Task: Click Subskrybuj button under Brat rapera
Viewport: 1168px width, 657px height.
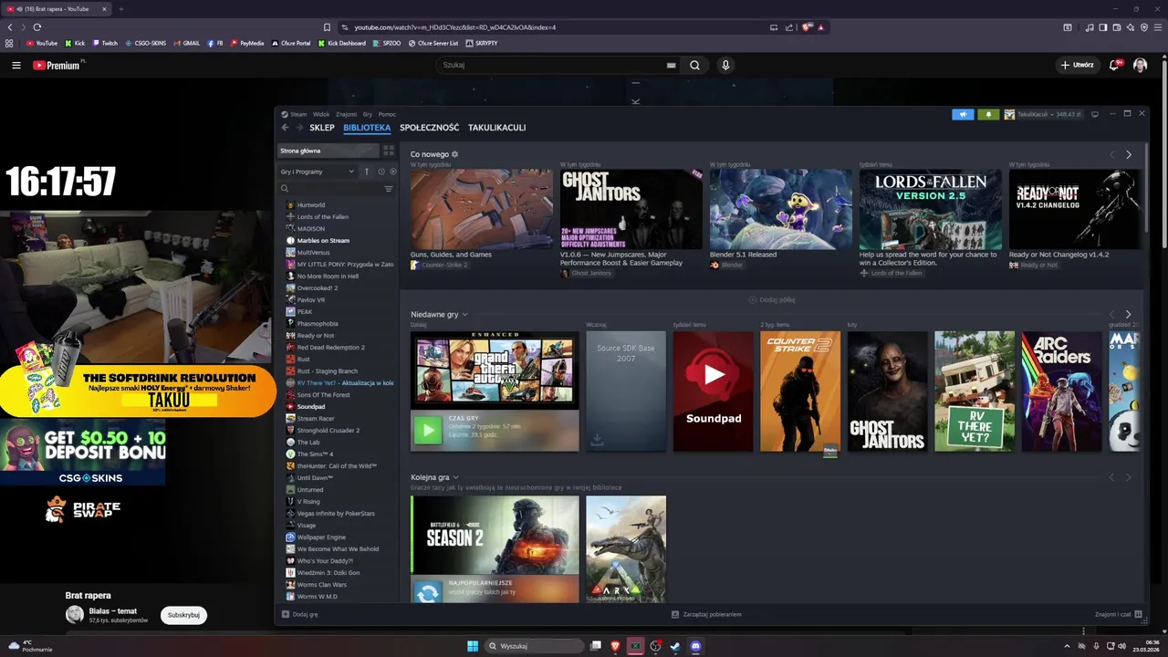Action: click(x=183, y=615)
